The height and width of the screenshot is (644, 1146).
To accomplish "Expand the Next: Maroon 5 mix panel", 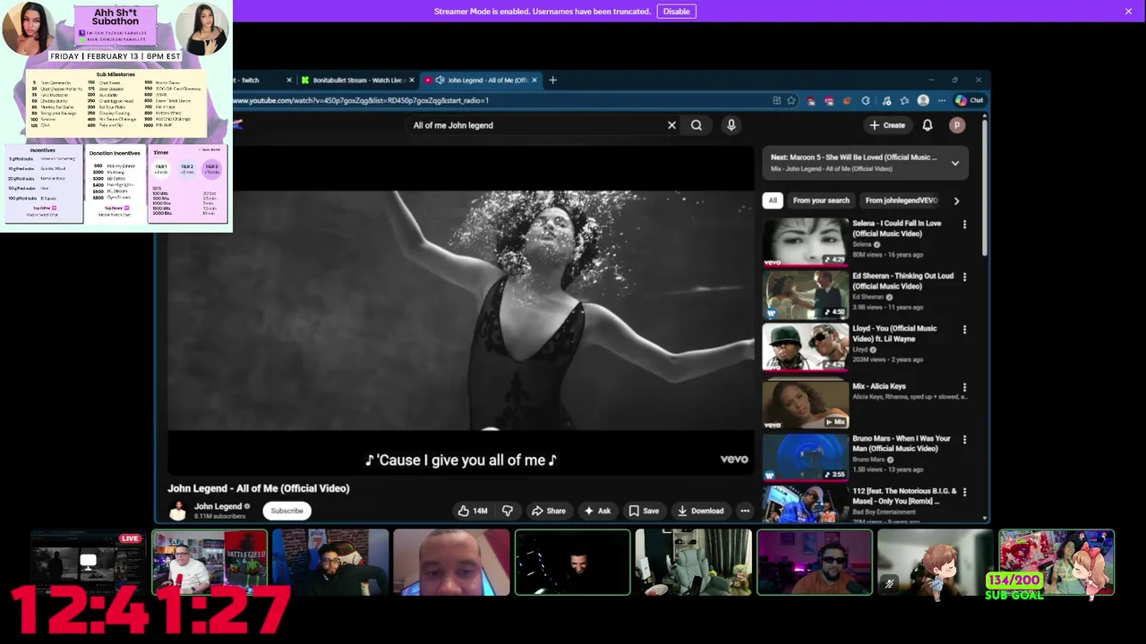I will [x=955, y=163].
